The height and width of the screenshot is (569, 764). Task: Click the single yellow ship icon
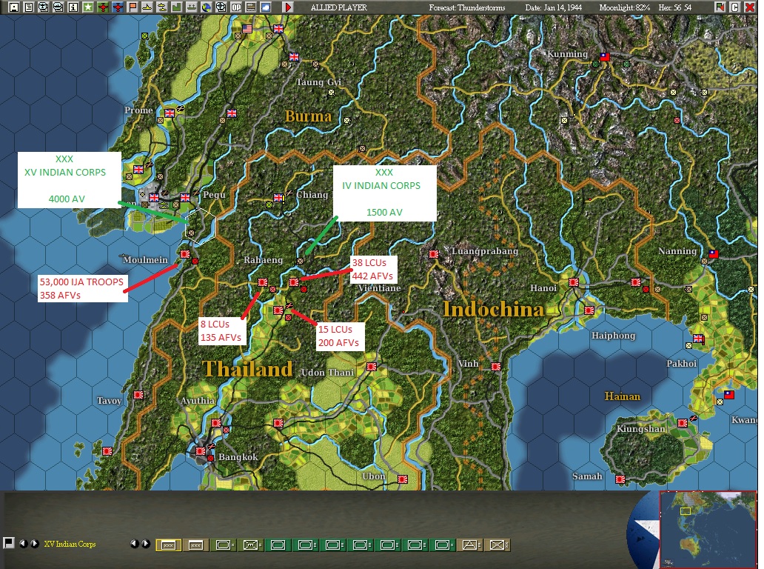(x=147, y=7)
